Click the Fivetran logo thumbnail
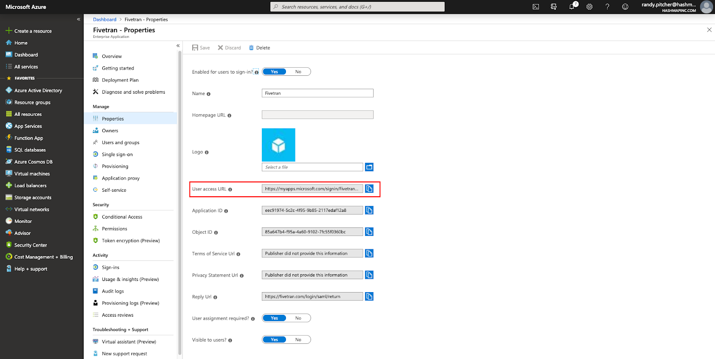 278,145
